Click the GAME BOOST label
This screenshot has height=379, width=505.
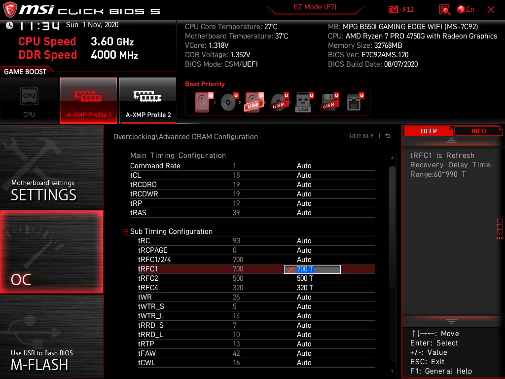25,72
